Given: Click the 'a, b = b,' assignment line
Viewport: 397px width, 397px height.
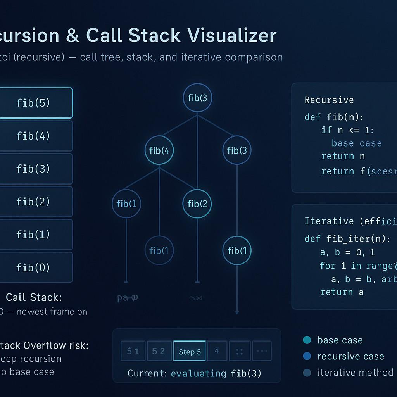Looking at the screenshot, I should [364, 279].
